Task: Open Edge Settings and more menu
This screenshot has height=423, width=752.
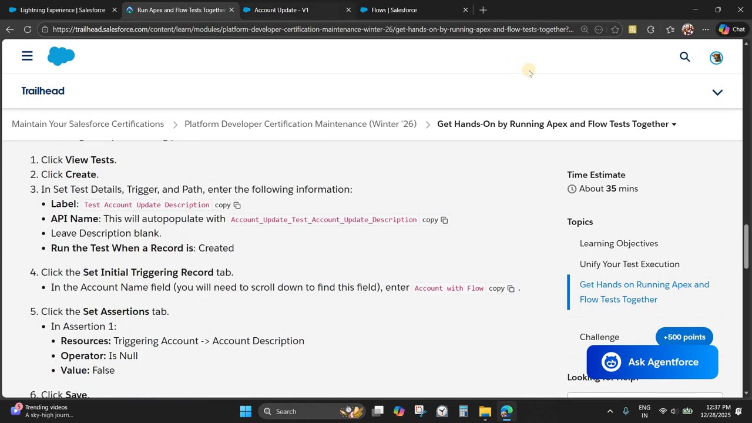Action: tap(706, 29)
